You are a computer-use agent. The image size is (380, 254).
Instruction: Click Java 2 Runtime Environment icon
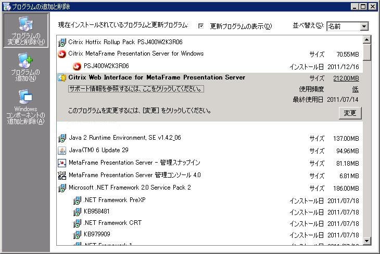[x=62, y=138]
